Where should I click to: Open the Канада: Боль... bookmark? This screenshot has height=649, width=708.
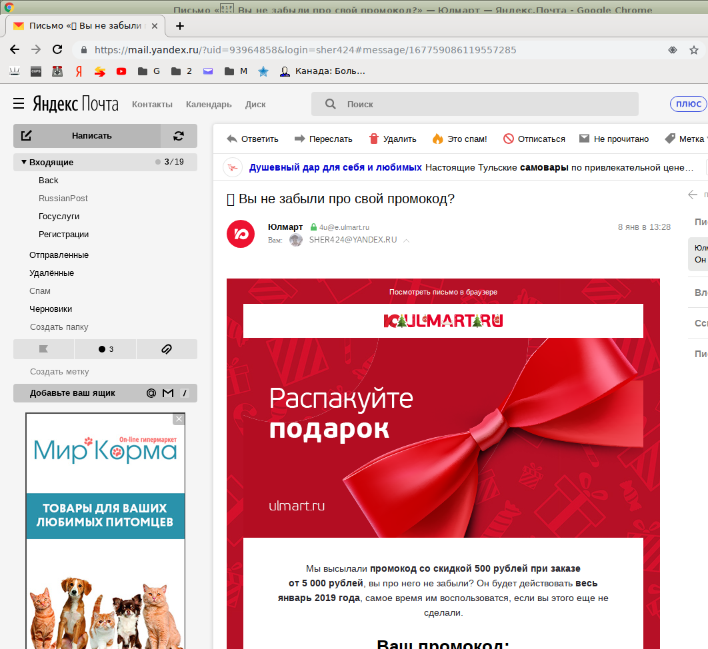click(323, 71)
